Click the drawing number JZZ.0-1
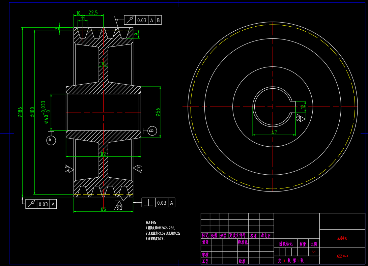This screenshot has height=266, width=368. (x=342, y=256)
